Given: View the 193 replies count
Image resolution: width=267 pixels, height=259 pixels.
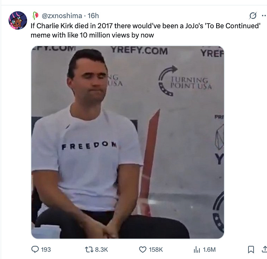Looking at the screenshot, I should 46,250.
